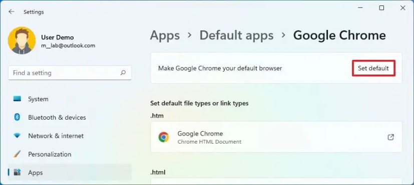Image resolution: width=414 pixels, height=185 pixels.
Task: Click the Bluetooth icon in sidebar
Action: pyautogui.click(x=17, y=117)
